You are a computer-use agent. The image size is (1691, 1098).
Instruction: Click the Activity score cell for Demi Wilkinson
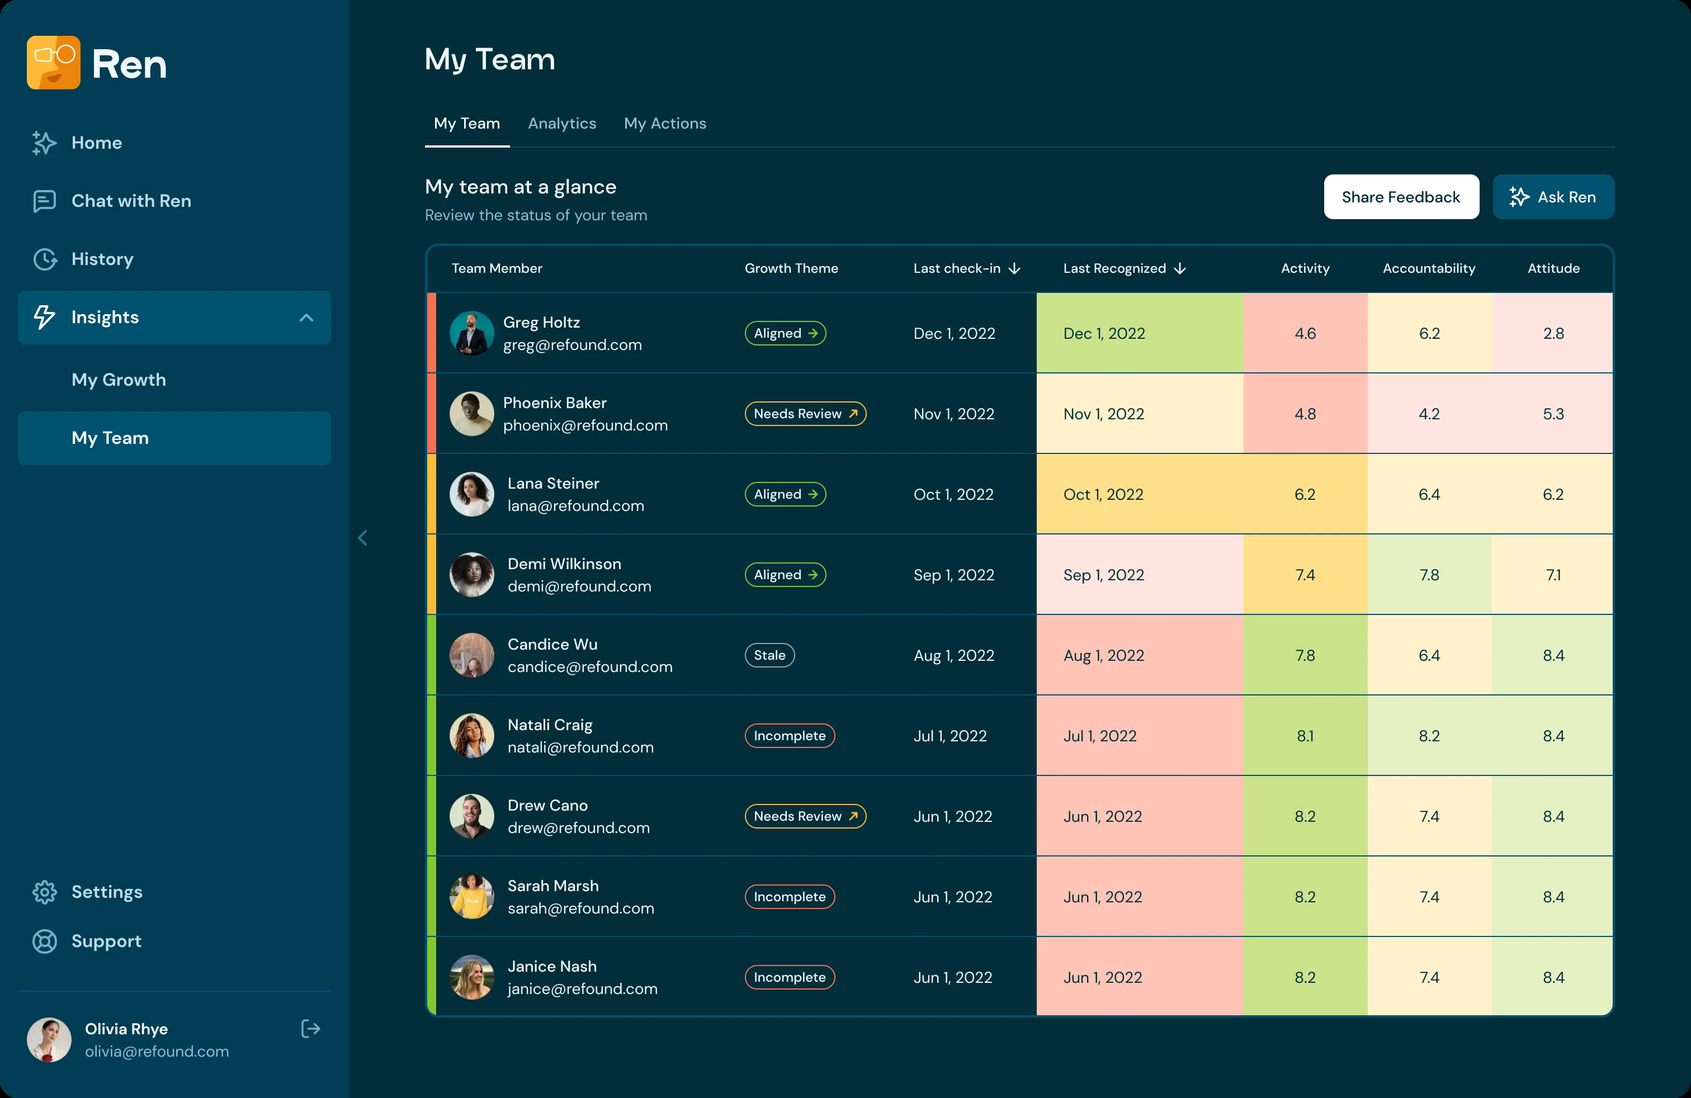(x=1305, y=575)
